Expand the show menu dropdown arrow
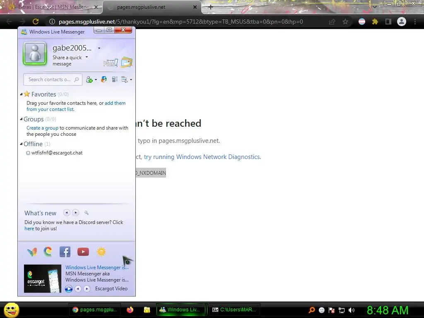The width and height of the screenshot is (424, 318). click(131, 80)
